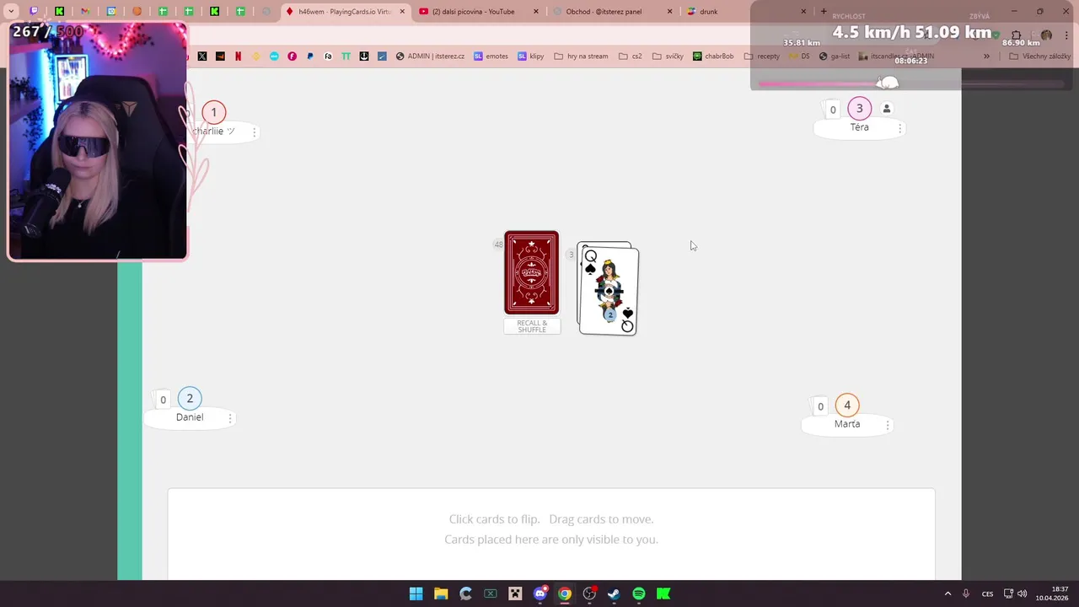Open the Windows Start menu
This screenshot has width=1079, height=607.
point(416,594)
